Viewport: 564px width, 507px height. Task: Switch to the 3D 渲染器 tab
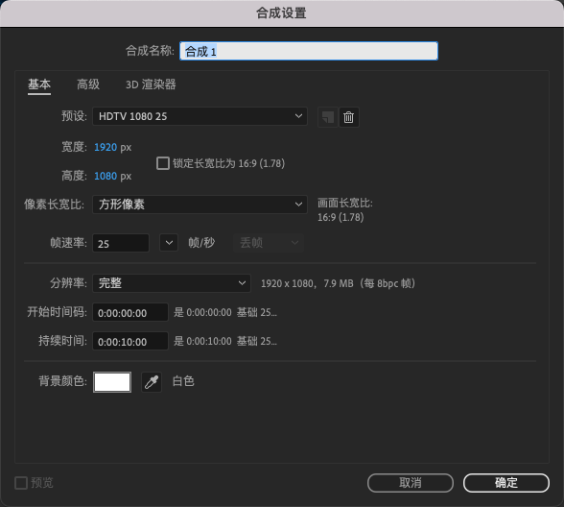[151, 84]
